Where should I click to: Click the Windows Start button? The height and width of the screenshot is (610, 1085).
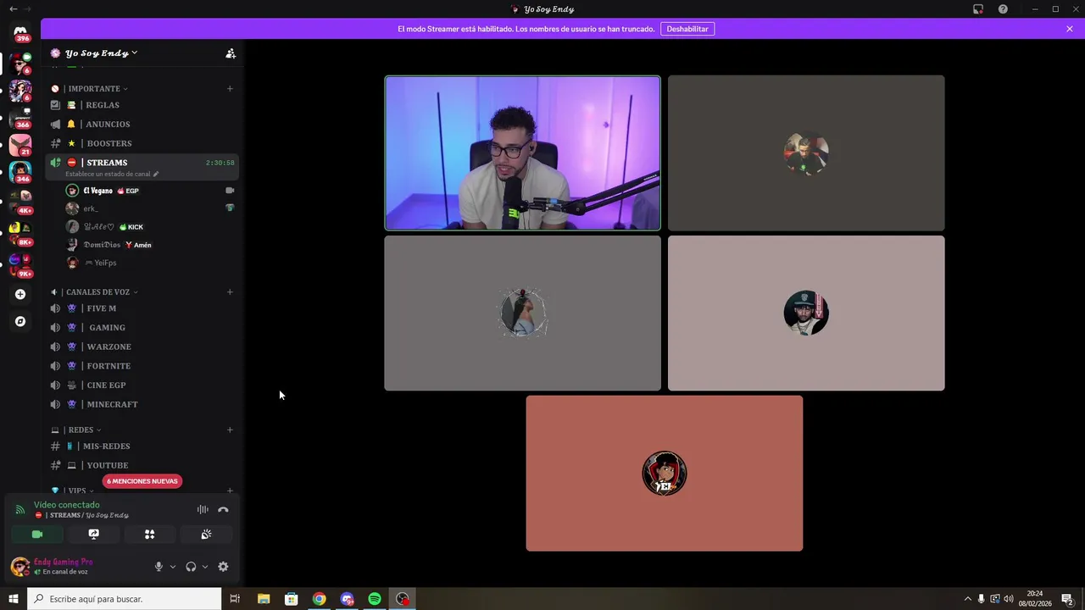point(14,599)
